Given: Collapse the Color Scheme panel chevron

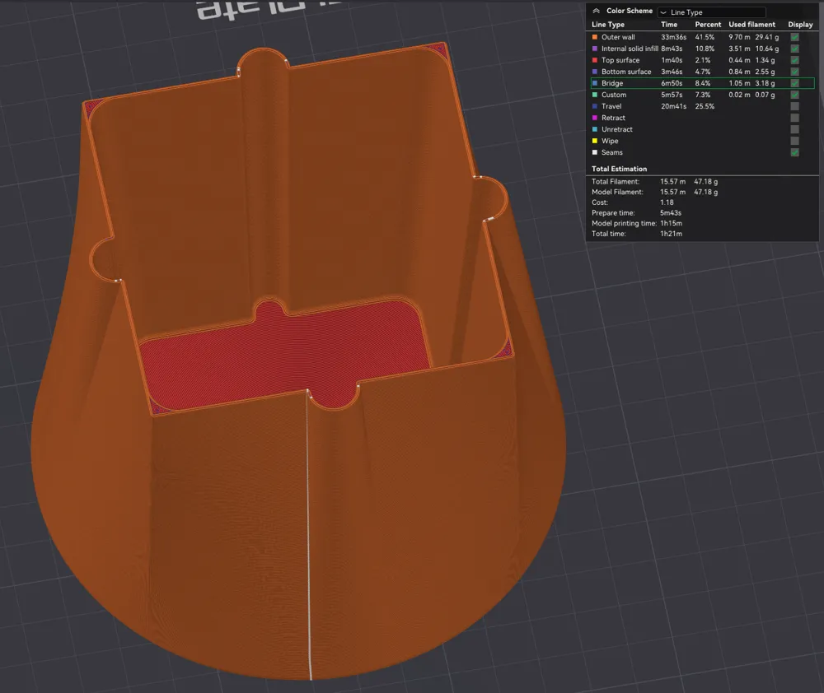Looking at the screenshot, I should coord(596,11).
